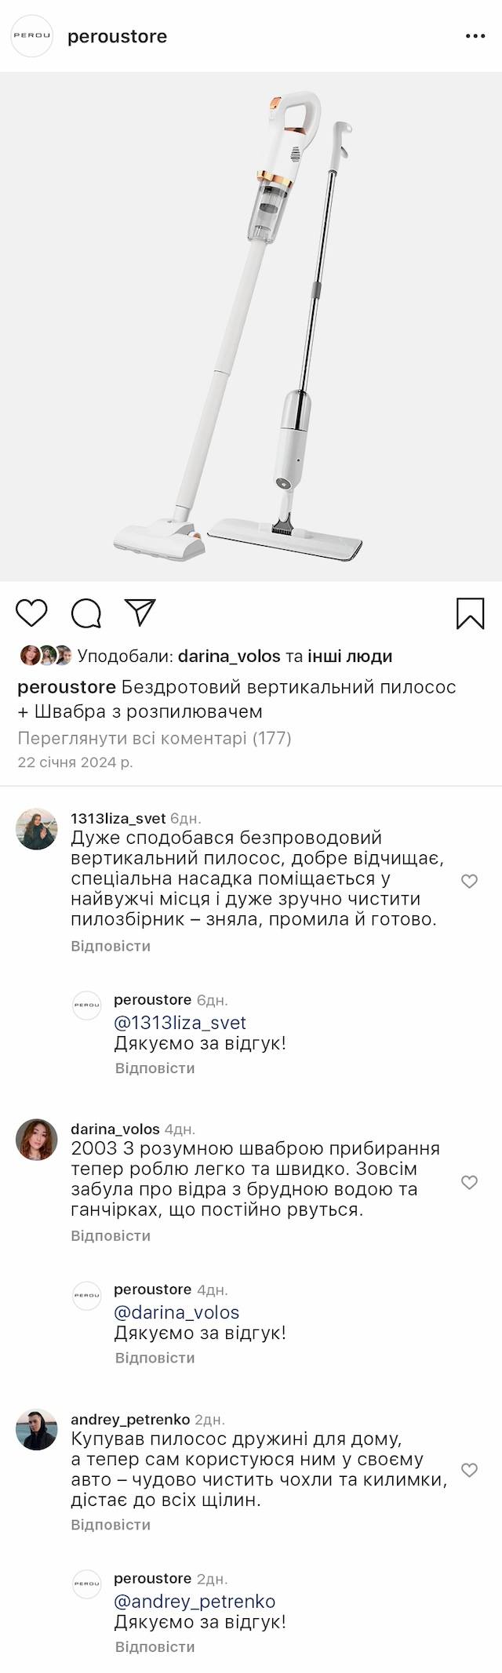Expand all 177 comments
This screenshot has width=502, height=1673.
[x=155, y=738]
